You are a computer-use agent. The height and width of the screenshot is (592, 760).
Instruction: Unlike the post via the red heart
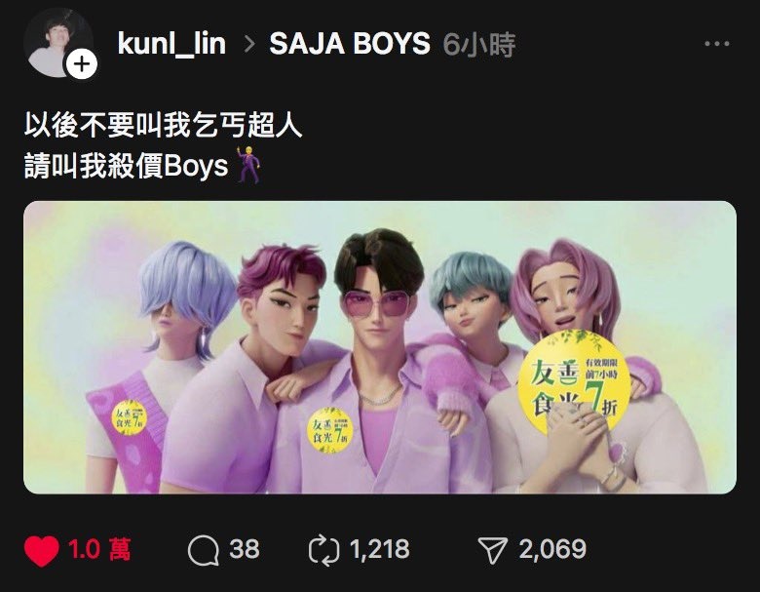(41, 551)
